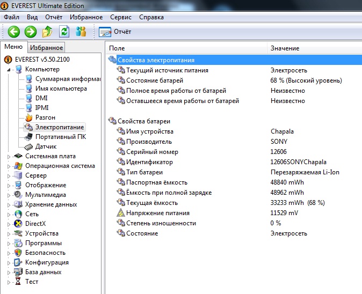Click the Безопасность shield icon
This screenshot has width=362, height=294.
click(x=18, y=253)
